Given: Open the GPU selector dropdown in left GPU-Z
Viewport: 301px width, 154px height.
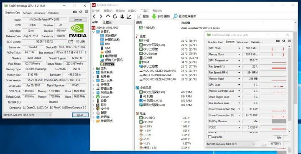Looking at the screenshot, I should 28,115.
